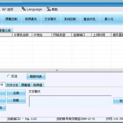Click the glasses icon beside 选项
Screen dimensions: 123x123
pyautogui.click(x=4, y=10)
